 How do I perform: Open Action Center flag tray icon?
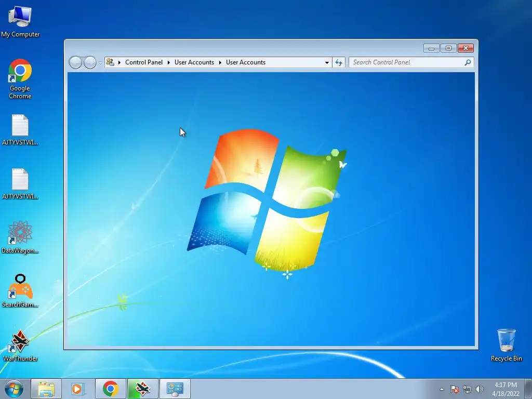tap(455, 389)
